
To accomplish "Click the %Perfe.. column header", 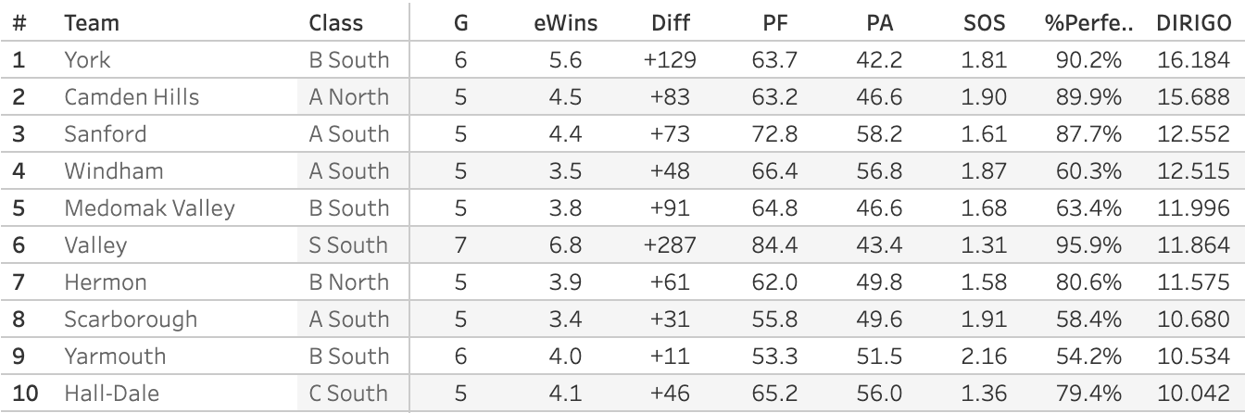I will (1082, 23).
